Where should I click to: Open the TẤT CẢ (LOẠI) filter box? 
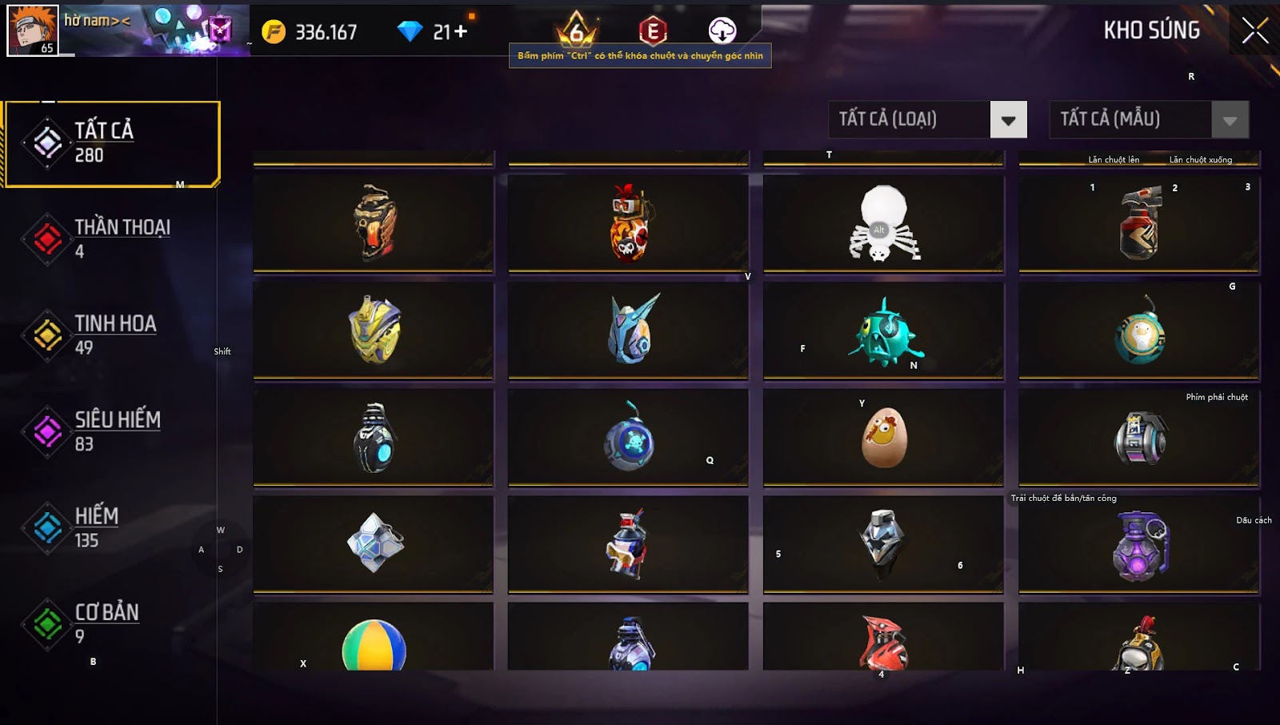pyautogui.click(x=928, y=119)
